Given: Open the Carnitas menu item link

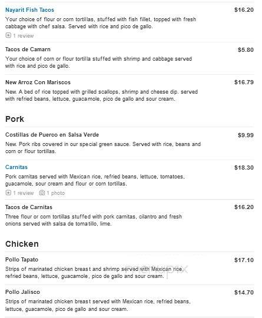Looking at the screenshot, I should point(16,167).
